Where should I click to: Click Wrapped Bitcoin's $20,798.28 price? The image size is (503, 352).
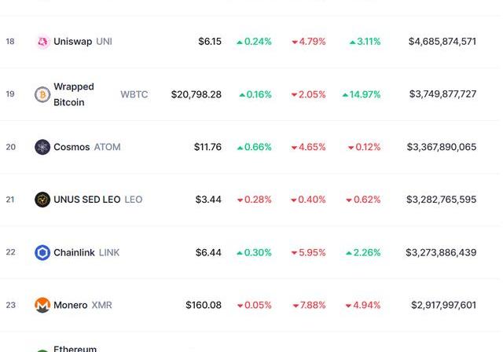[x=196, y=94]
